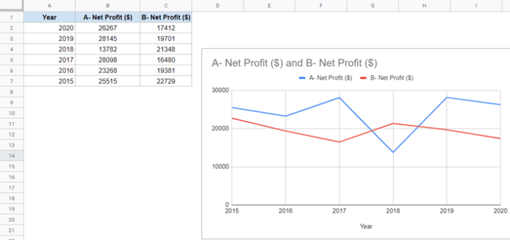Select the Year header cell
Screen dimensions: 510x240
pos(49,17)
